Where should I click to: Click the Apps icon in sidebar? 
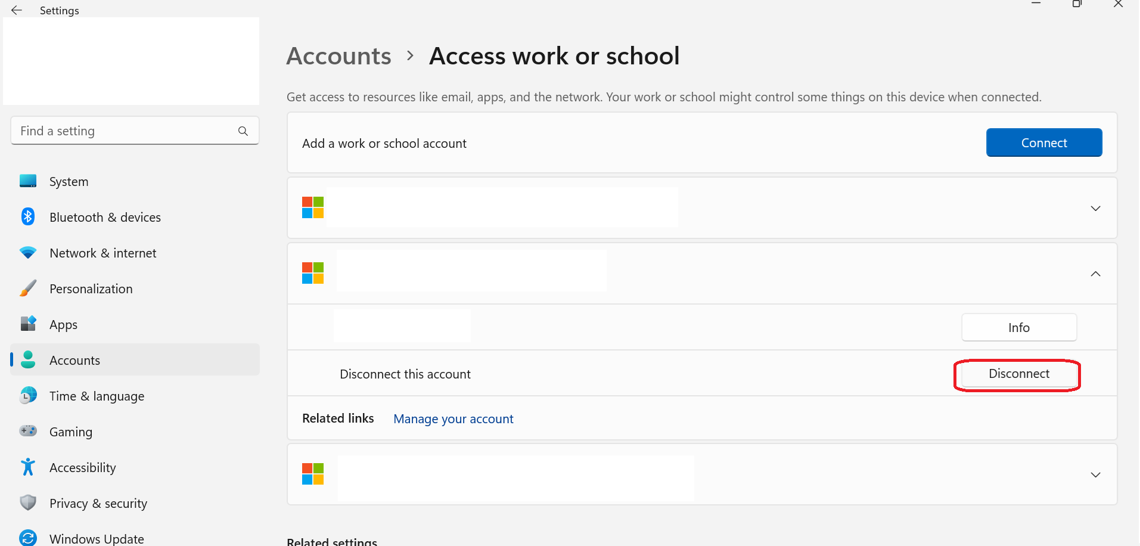click(28, 324)
